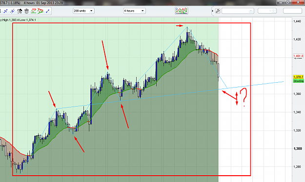Click the title bar date 01 Sep 2013 23:29

pyautogui.click(x=49, y=3)
